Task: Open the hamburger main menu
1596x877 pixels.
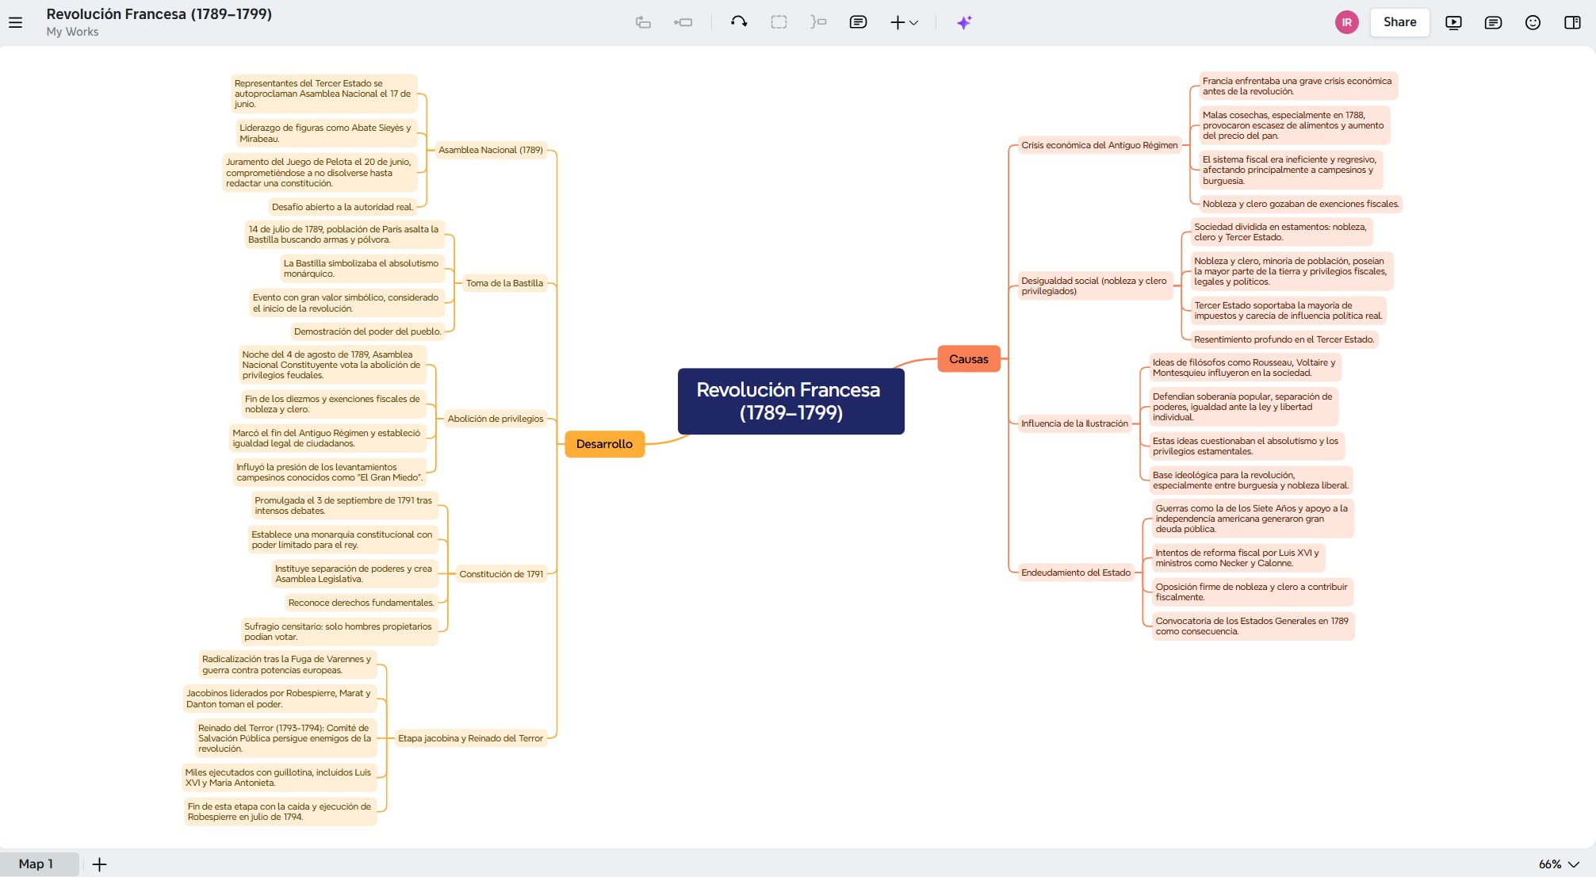Action: pyautogui.click(x=15, y=22)
